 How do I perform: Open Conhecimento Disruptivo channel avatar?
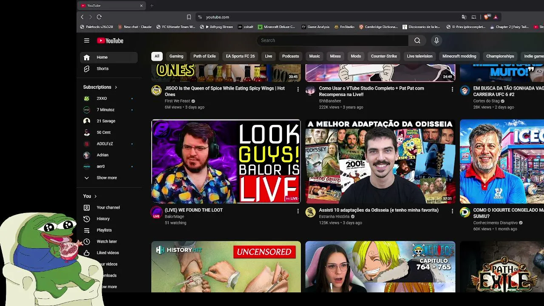tap(465, 212)
